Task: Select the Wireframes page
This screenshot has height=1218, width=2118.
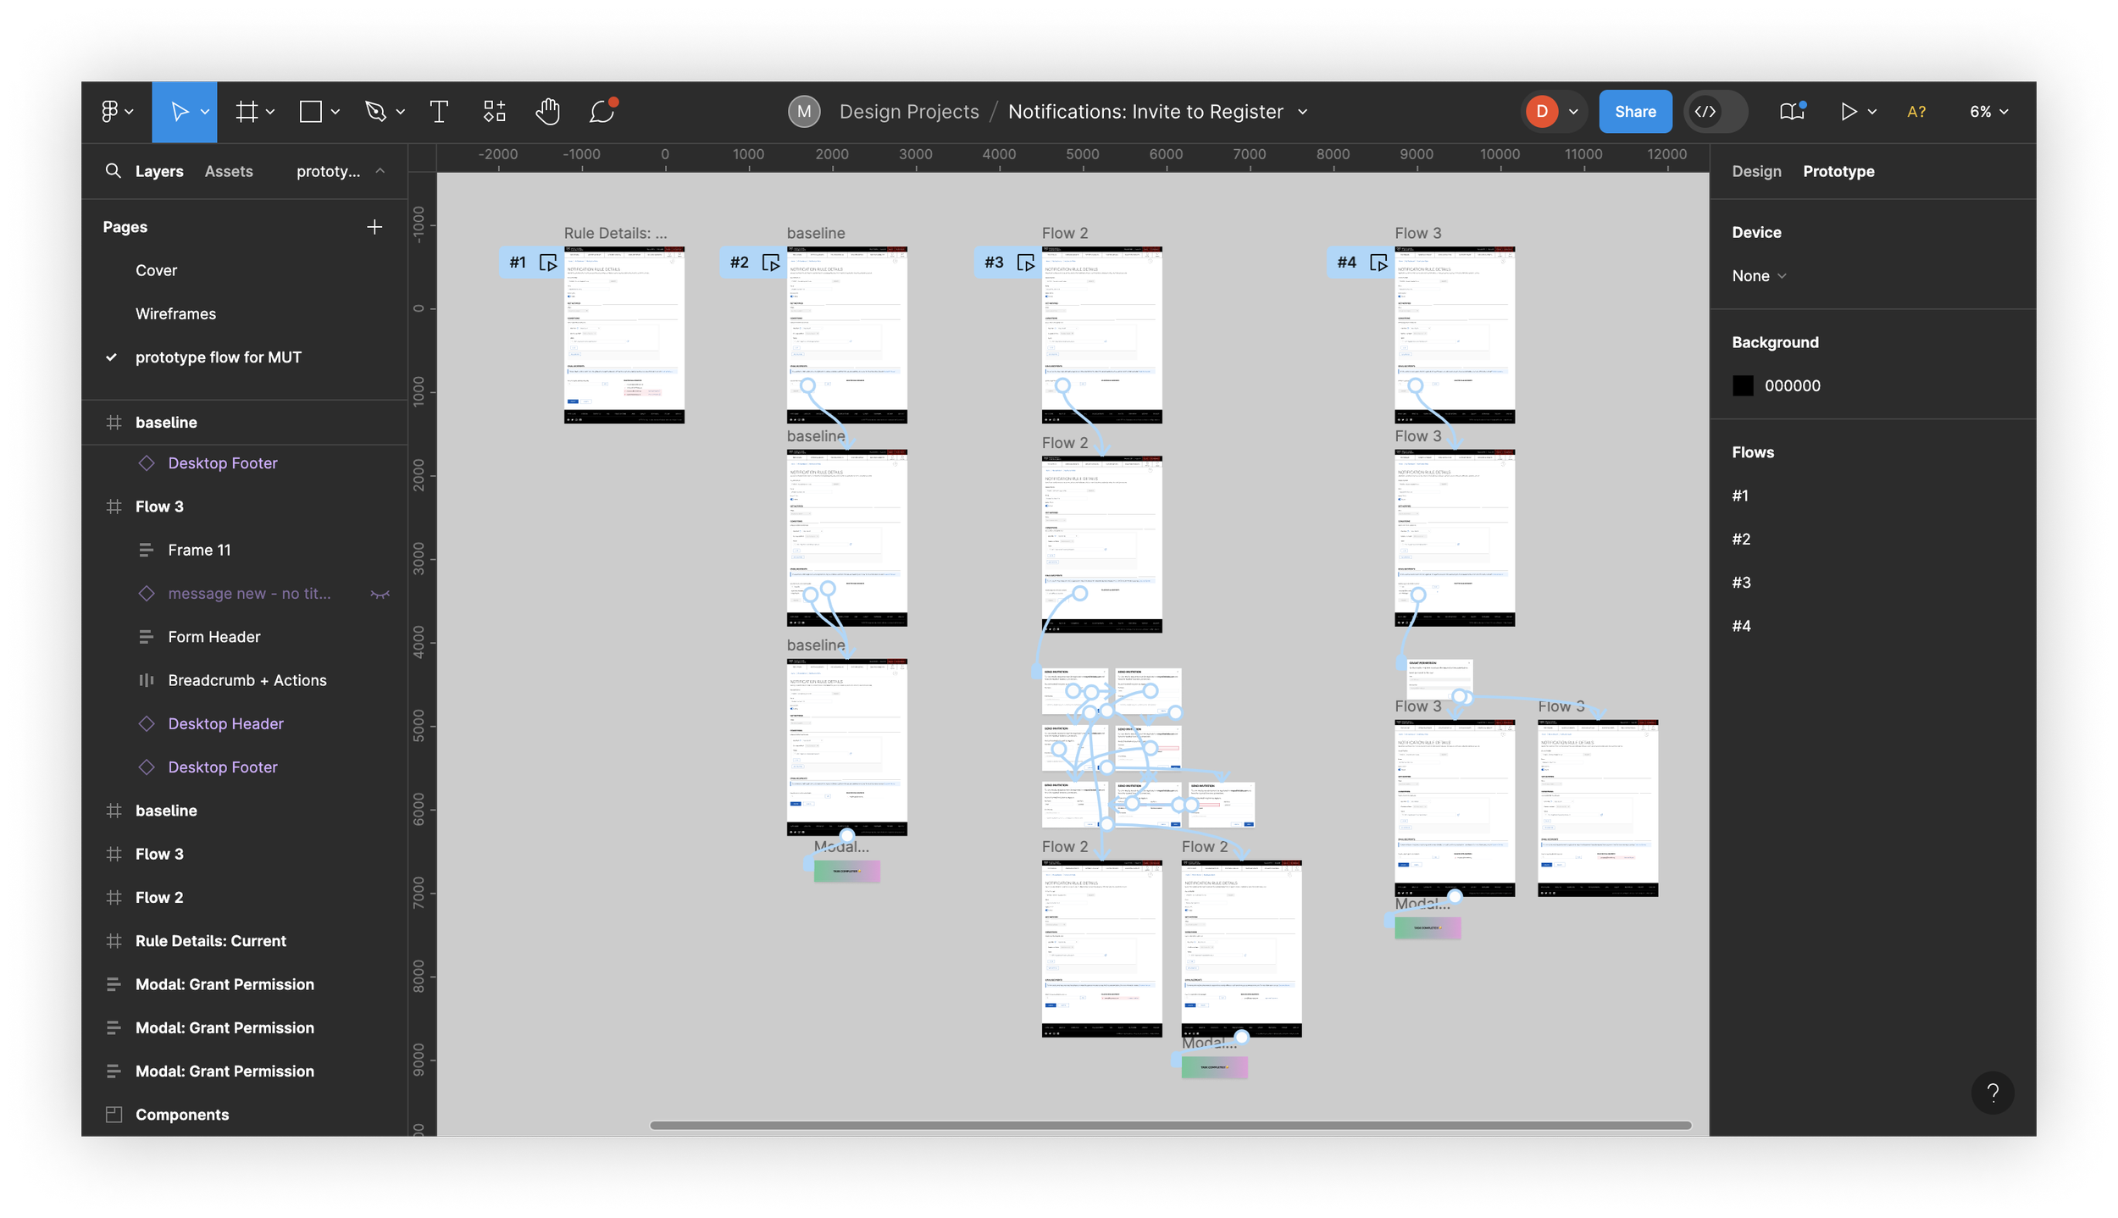Action: pyautogui.click(x=175, y=314)
